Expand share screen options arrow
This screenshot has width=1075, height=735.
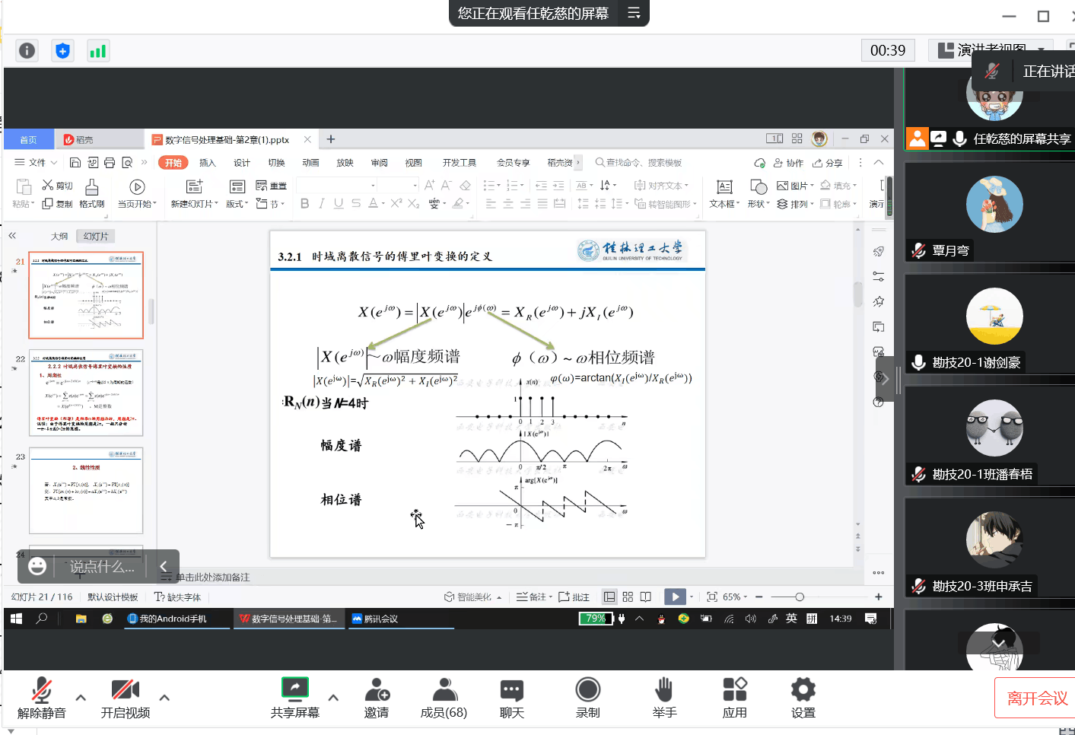333,697
